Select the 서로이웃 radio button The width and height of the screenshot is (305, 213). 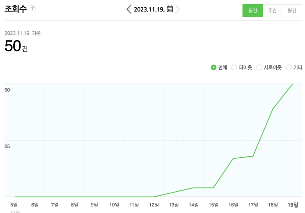[x=259, y=67]
